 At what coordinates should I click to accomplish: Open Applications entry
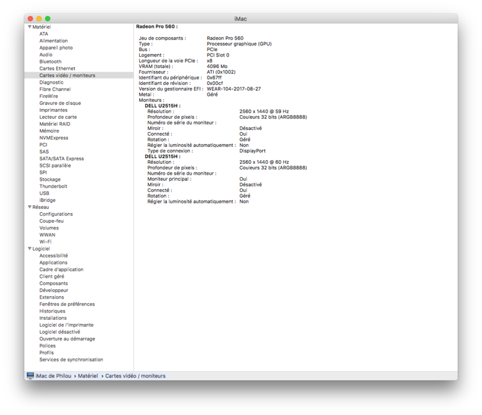[53, 263]
